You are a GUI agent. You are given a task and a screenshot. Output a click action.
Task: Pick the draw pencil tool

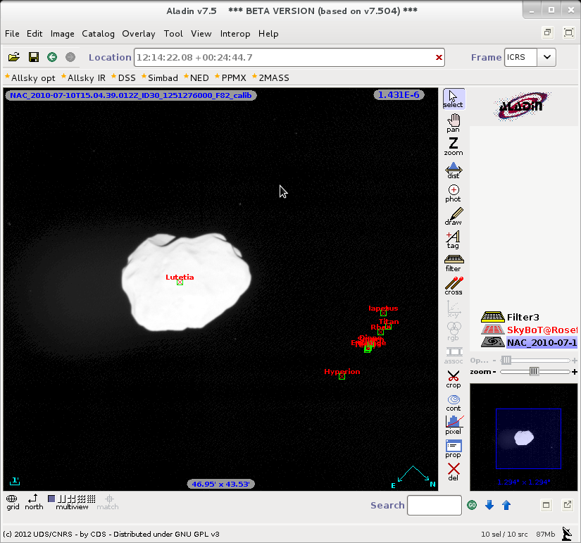pyautogui.click(x=454, y=216)
